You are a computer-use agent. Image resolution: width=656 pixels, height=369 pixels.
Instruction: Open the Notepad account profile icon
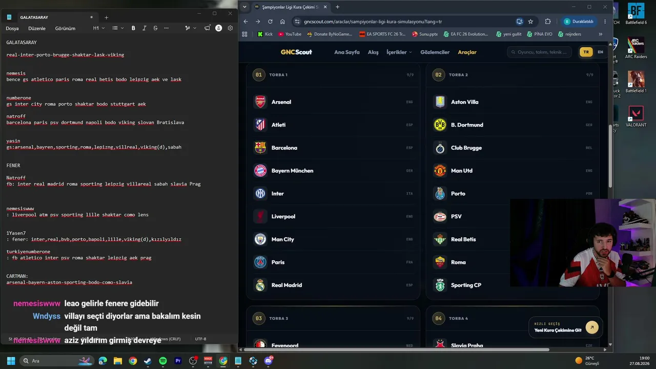pyautogui.click(x=219, y=28)
